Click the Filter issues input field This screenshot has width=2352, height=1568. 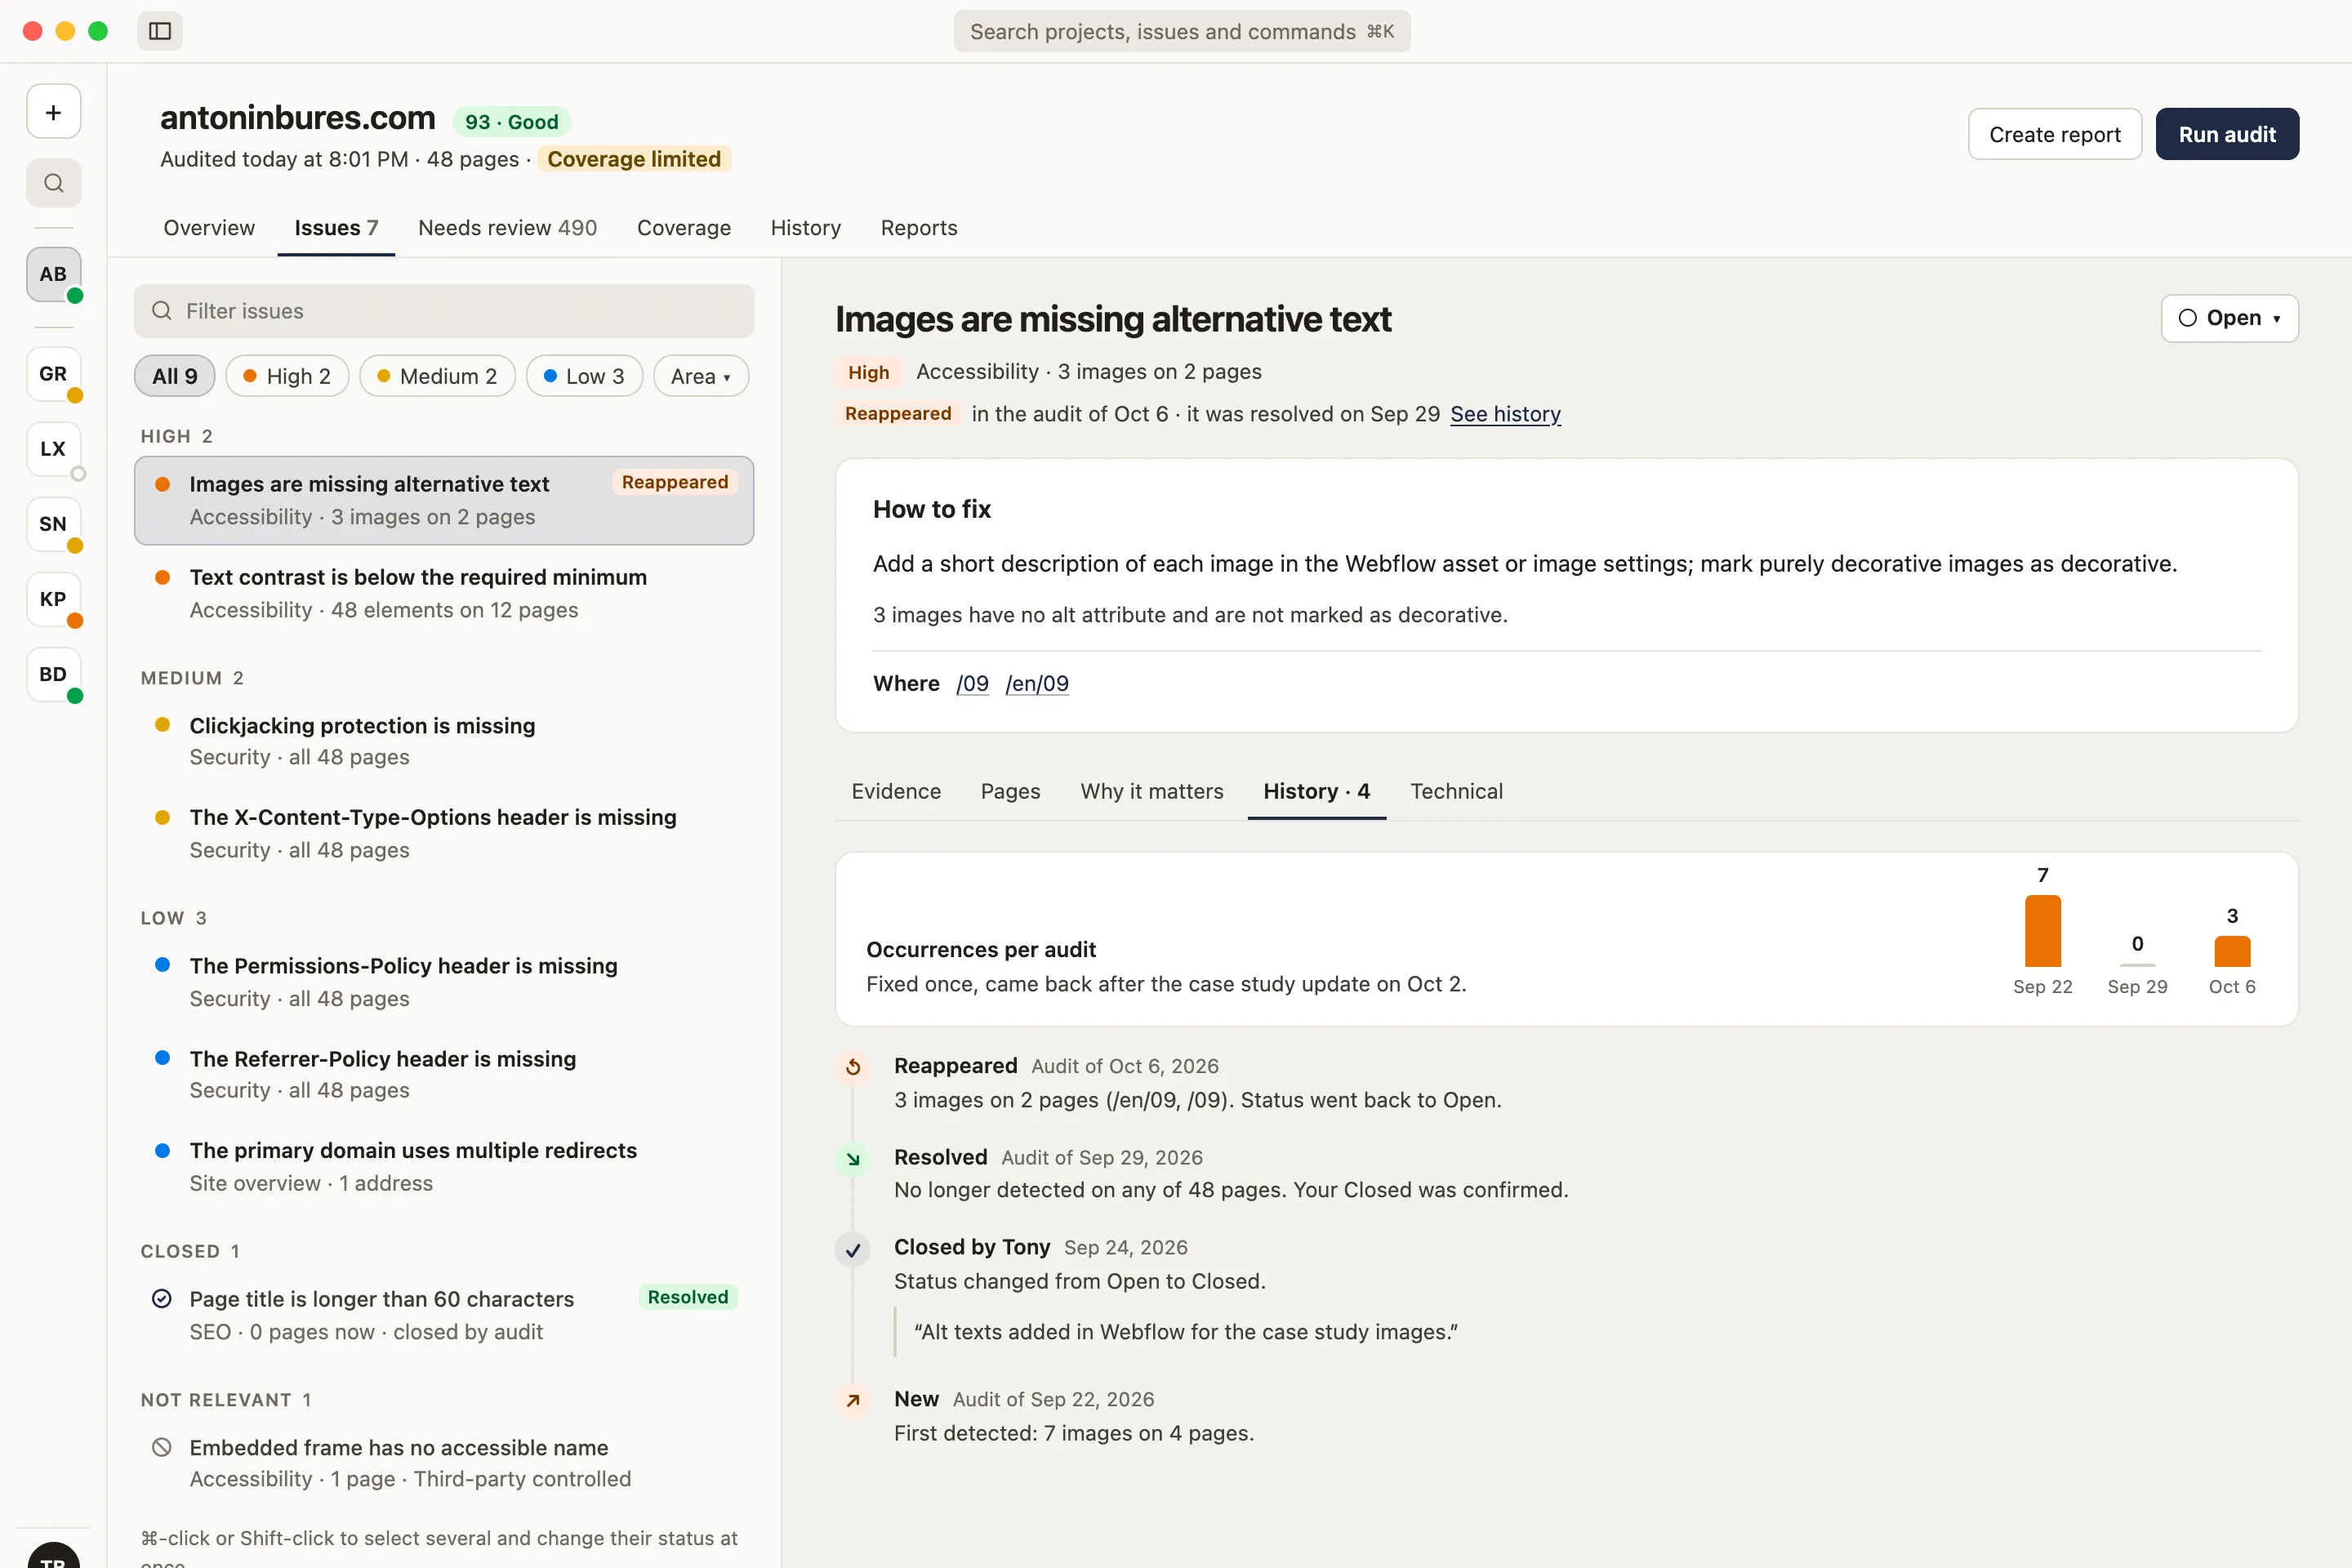(x=444, y=311)
